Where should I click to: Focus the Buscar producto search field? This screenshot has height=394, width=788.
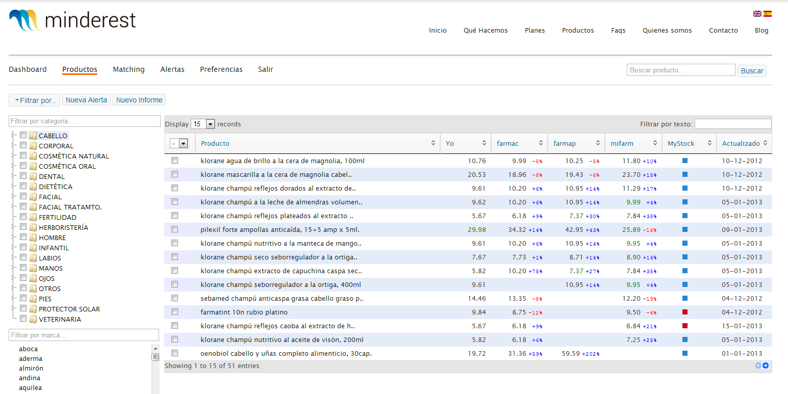point(681,70)
